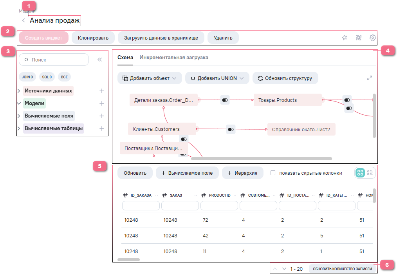Collapse the left sidebar with double chevron
Screen dimensions: 397x275
click(99, 60)
